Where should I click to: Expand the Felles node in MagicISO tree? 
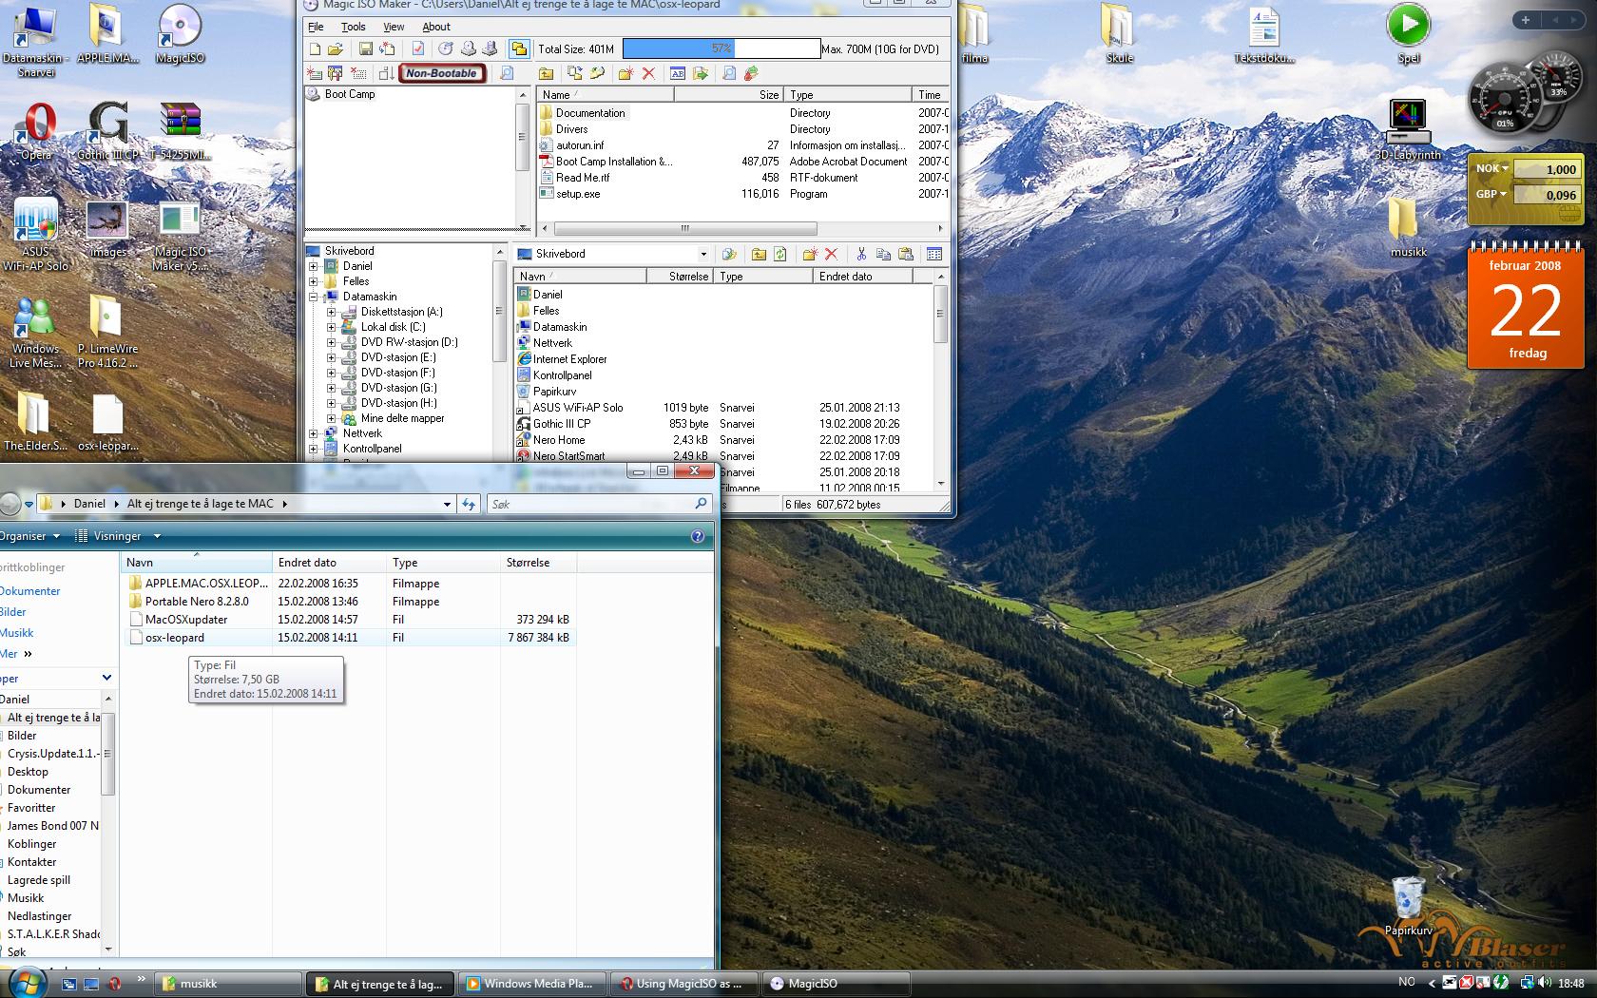click(x=314, y=281)
